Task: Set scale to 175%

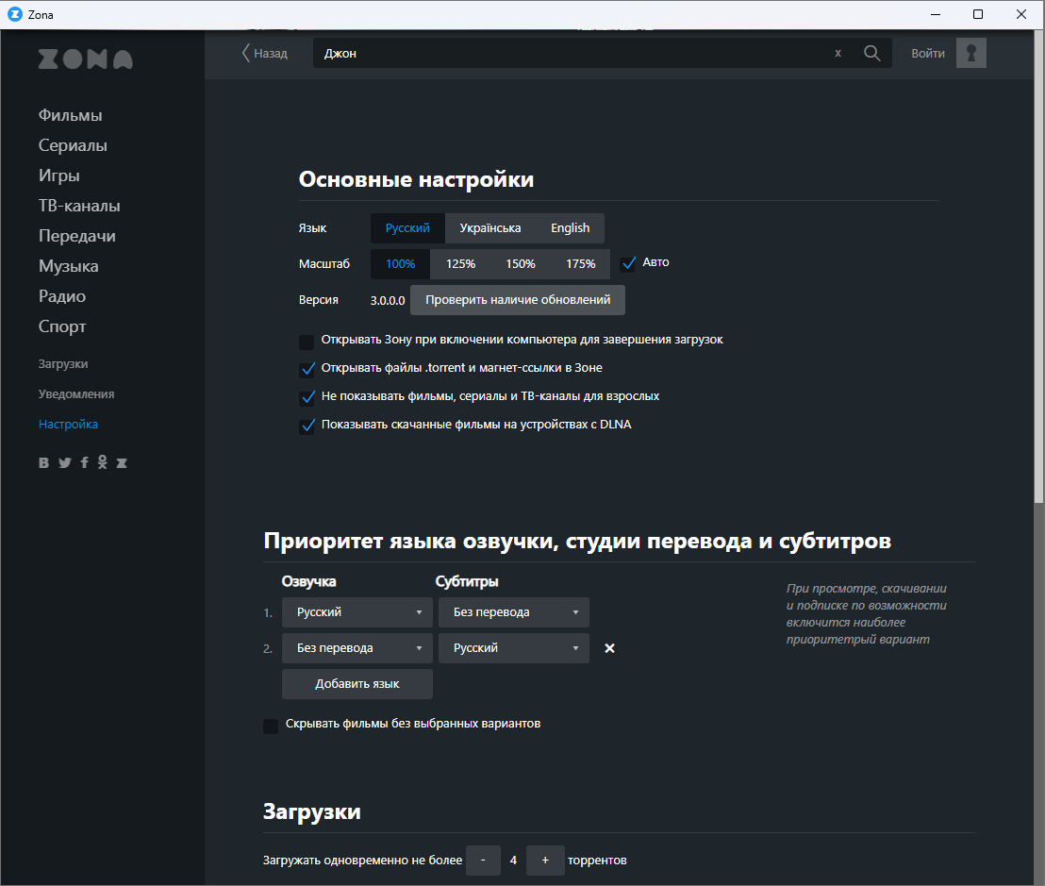Action: click(x=580, y=264)
